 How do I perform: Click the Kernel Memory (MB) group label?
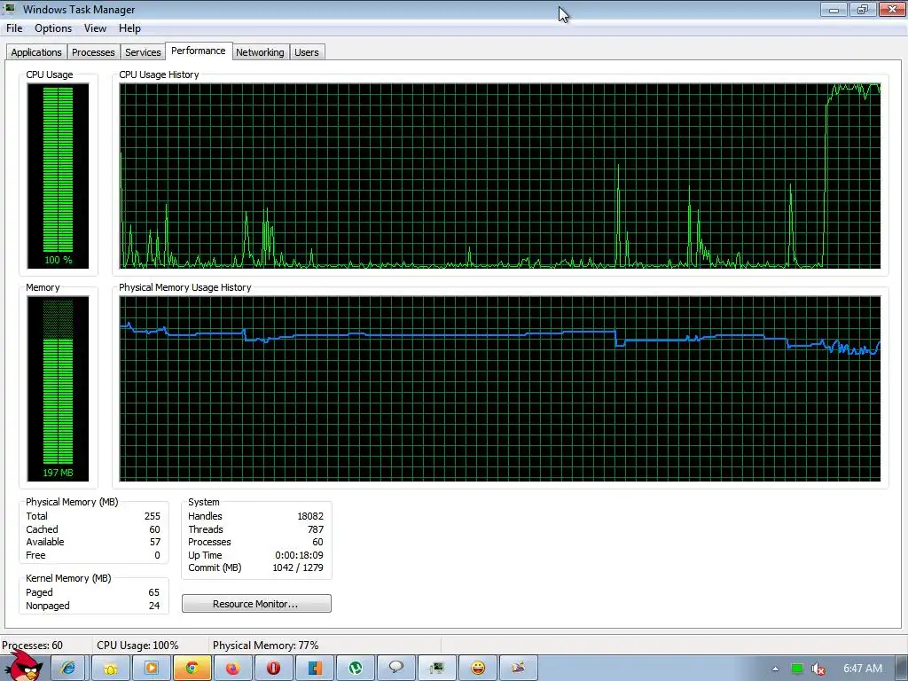[x=68, y=578]
